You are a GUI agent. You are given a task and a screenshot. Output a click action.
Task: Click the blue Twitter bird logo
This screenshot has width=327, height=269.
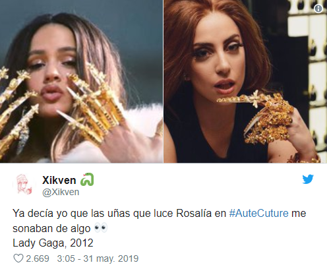click(308, 179)
